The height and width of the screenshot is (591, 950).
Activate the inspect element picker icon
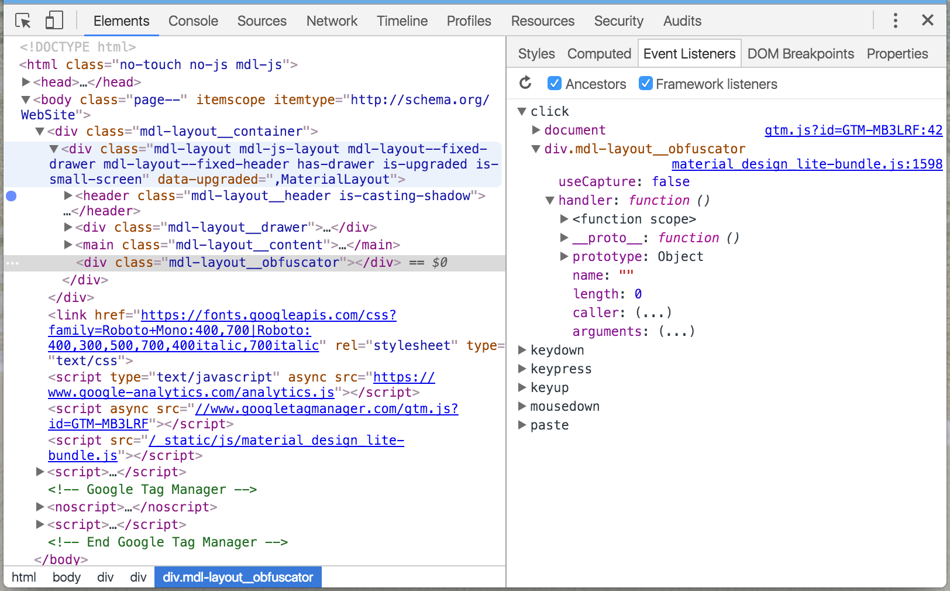tap(23, 21)
